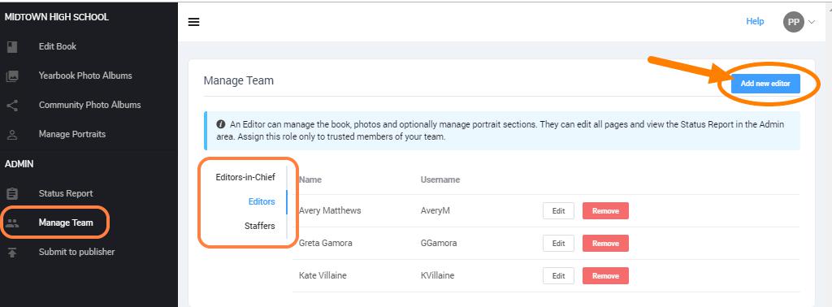Click the MIDTOWN HIGH SCHOOL title

pos(56,18)
